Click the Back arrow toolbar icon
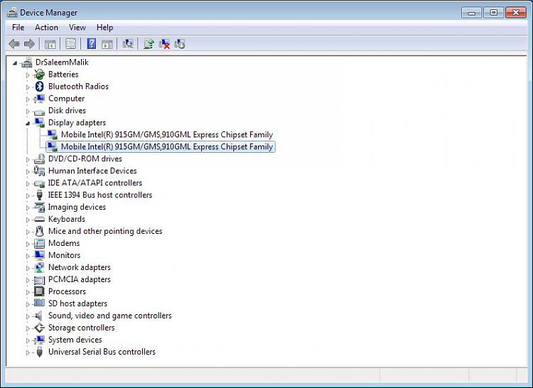Screen dimensions: 533x388 [x=14, y=44]
